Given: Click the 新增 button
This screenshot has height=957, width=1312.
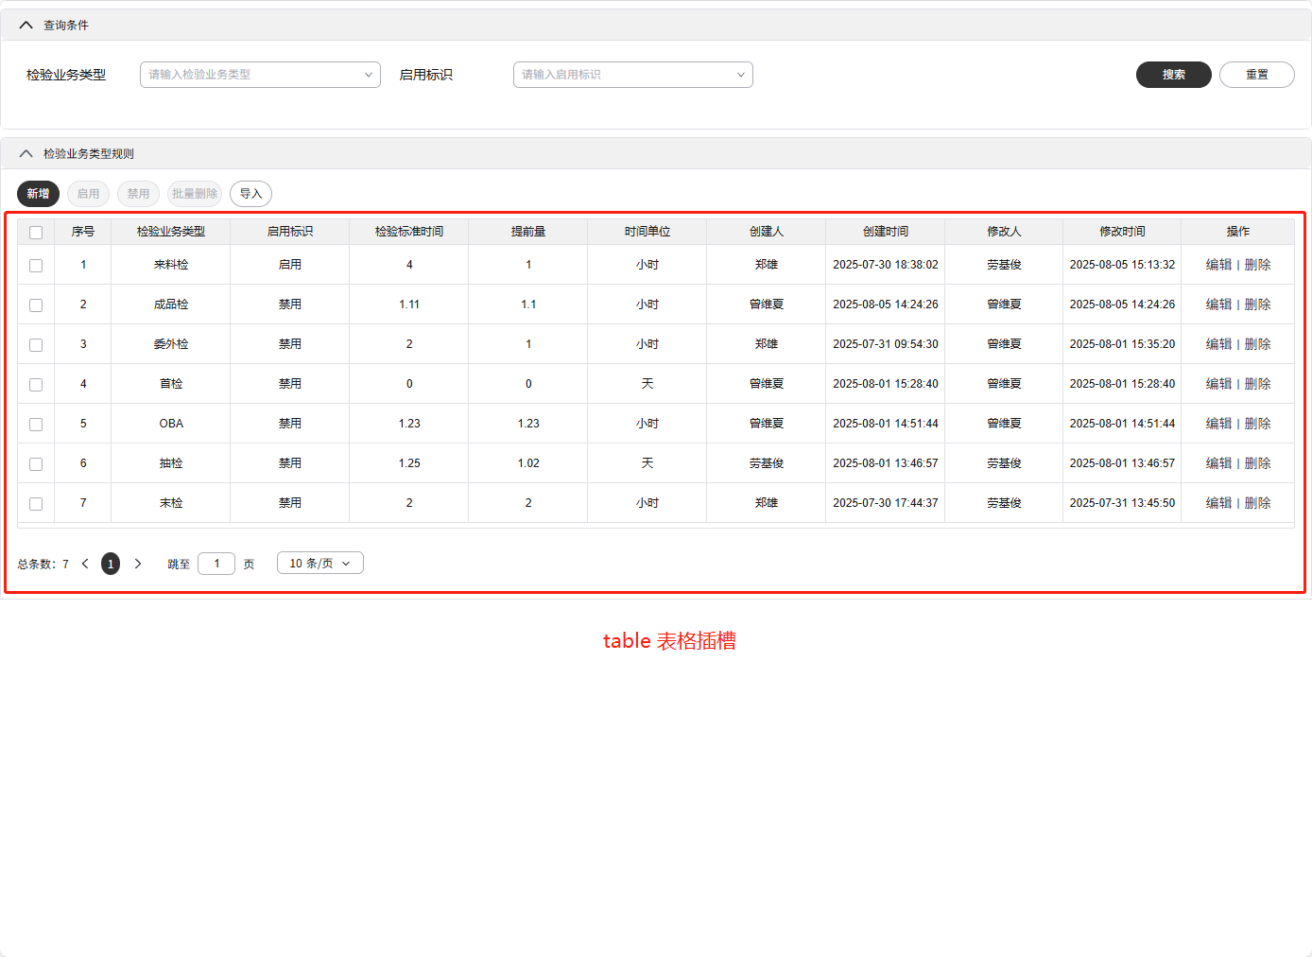Looking at the screenshot, I should (x=38, y=194).
